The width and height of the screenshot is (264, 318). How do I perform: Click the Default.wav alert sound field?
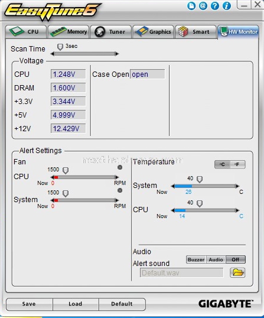pyautogui.click(x=181, y=272)
